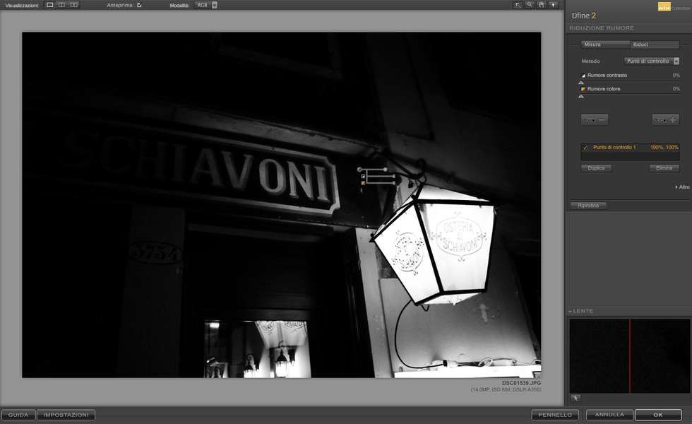Click the Rumore colore 0% value
692x424 pixels.
point(676,89)
